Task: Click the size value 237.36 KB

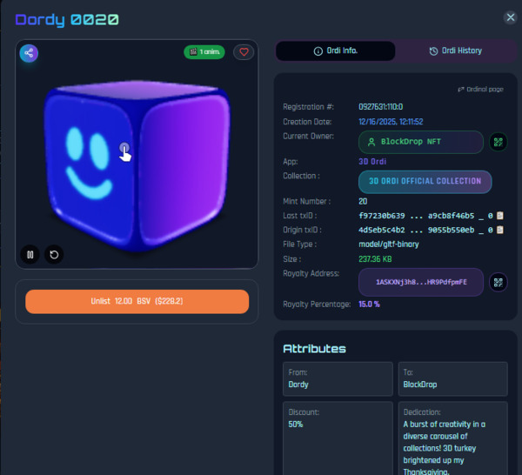Action: tap(375, 259)
